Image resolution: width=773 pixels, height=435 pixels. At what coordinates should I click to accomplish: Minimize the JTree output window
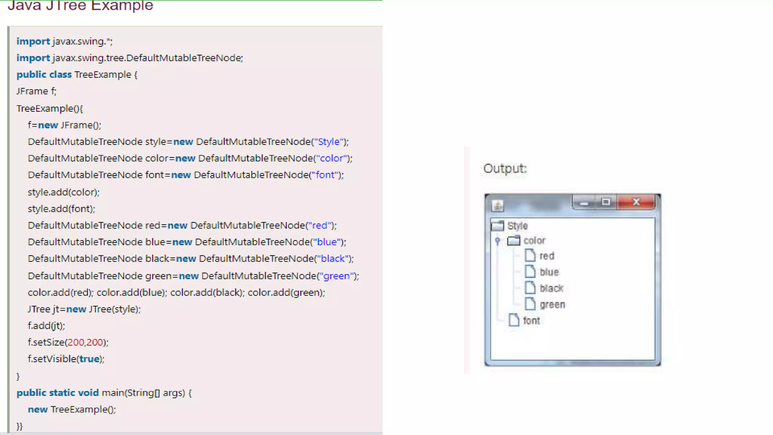tap(584, 203)
